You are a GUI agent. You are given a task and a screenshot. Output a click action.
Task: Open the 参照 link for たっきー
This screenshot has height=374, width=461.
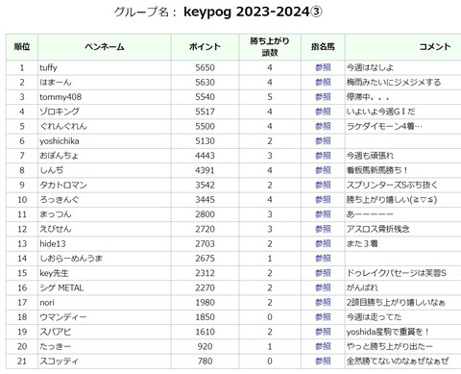click(x=323, y=346)
